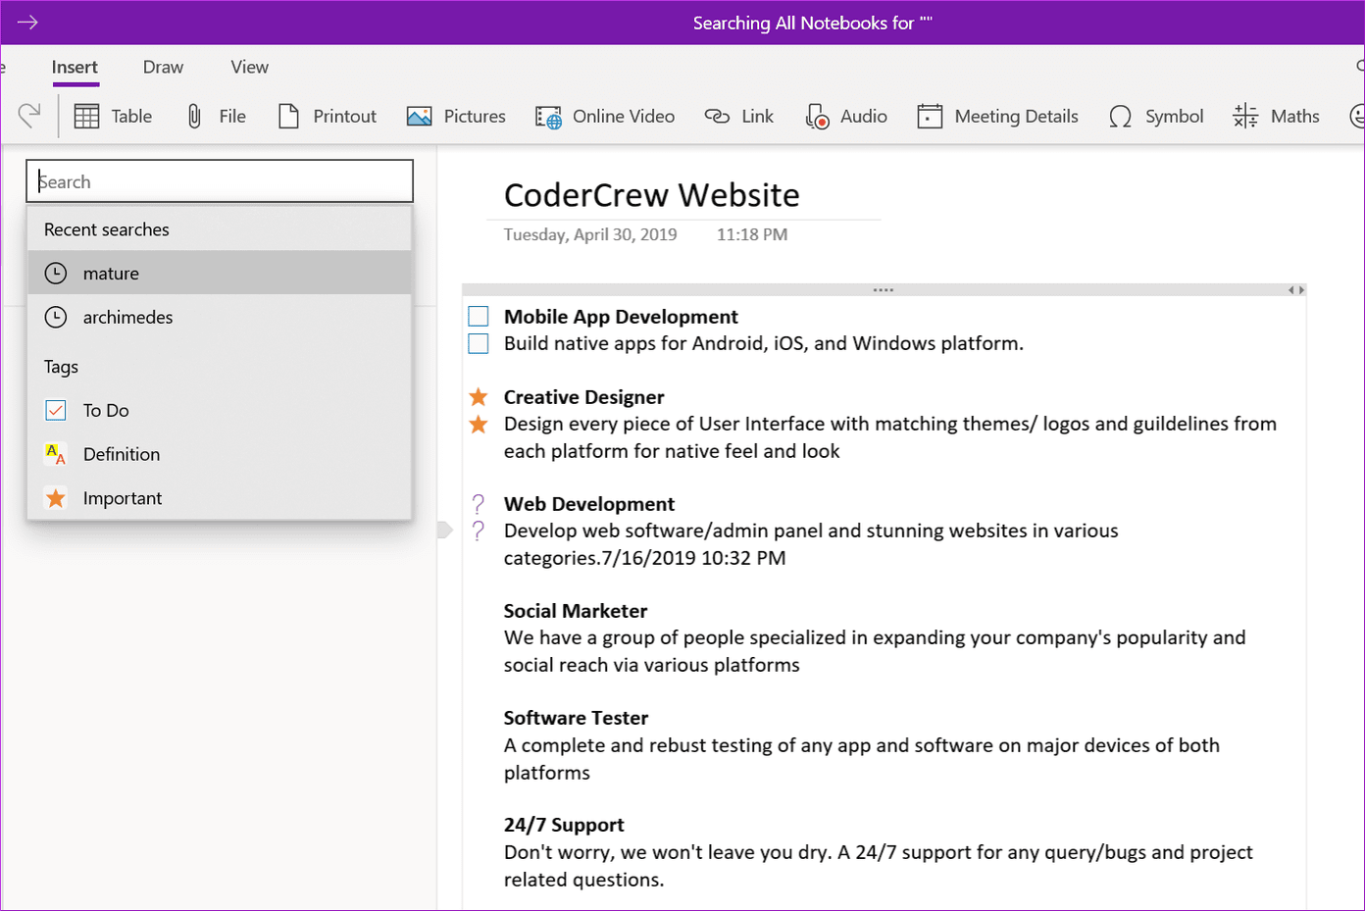Image resolution: width=1365 pixels, height=911 pixels.
Task: Open the Maths tool
Action: coord(1276,116)
